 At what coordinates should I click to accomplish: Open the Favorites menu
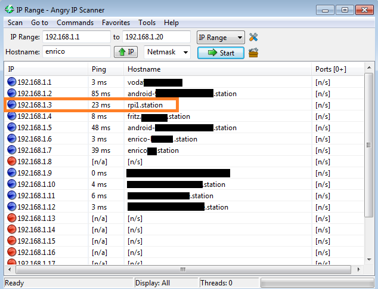(116, 23)
